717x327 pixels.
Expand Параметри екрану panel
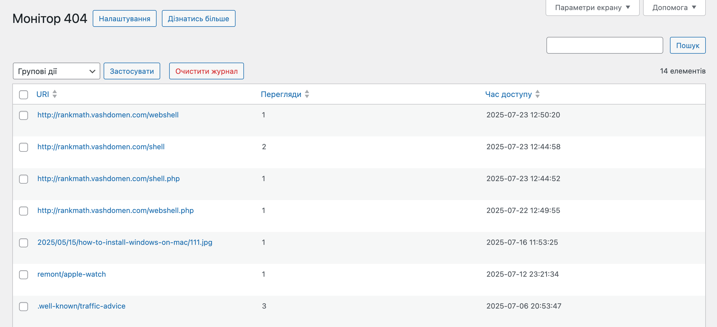click(x=592, y=8)
